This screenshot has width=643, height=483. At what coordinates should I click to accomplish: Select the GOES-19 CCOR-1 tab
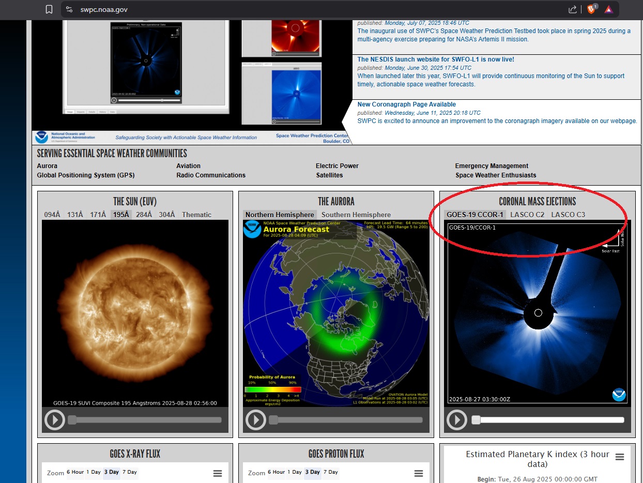475,215
